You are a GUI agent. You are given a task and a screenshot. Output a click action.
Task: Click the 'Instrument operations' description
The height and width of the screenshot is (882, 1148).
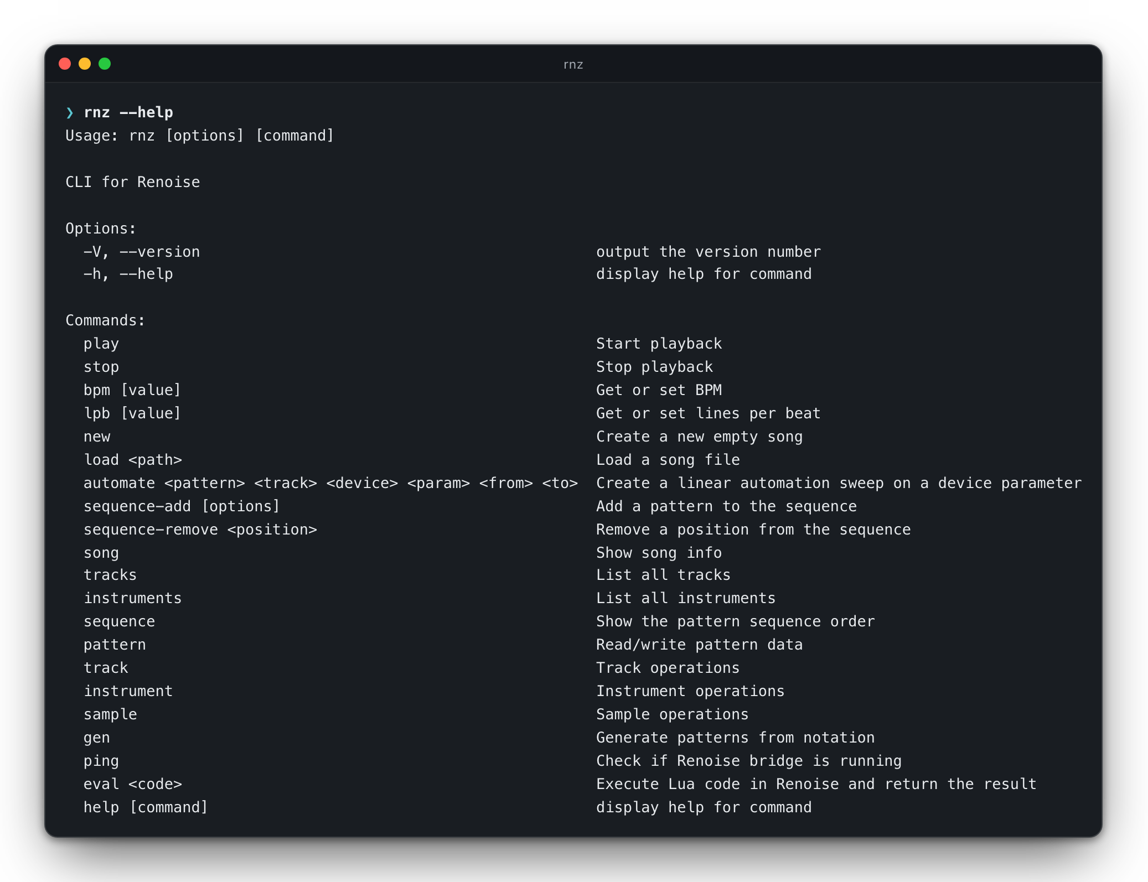691,691
